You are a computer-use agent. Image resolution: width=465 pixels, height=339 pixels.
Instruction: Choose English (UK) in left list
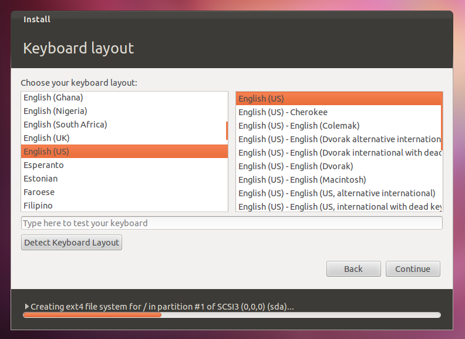124,138
